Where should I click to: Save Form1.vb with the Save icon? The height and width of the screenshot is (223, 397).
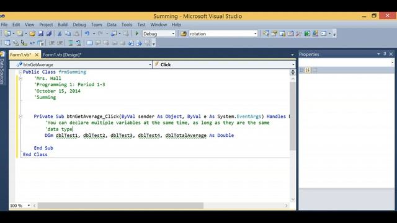coord(40,33)
